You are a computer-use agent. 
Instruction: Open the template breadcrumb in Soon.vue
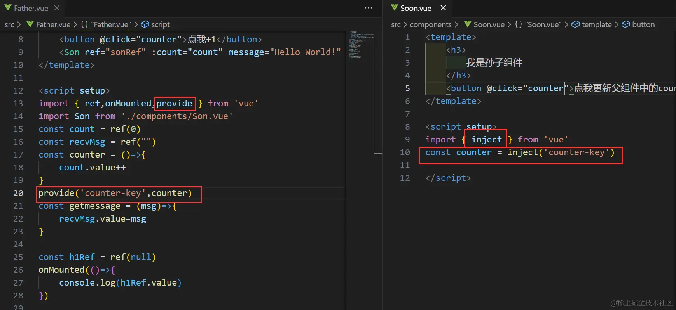click(x=592, y=24)
